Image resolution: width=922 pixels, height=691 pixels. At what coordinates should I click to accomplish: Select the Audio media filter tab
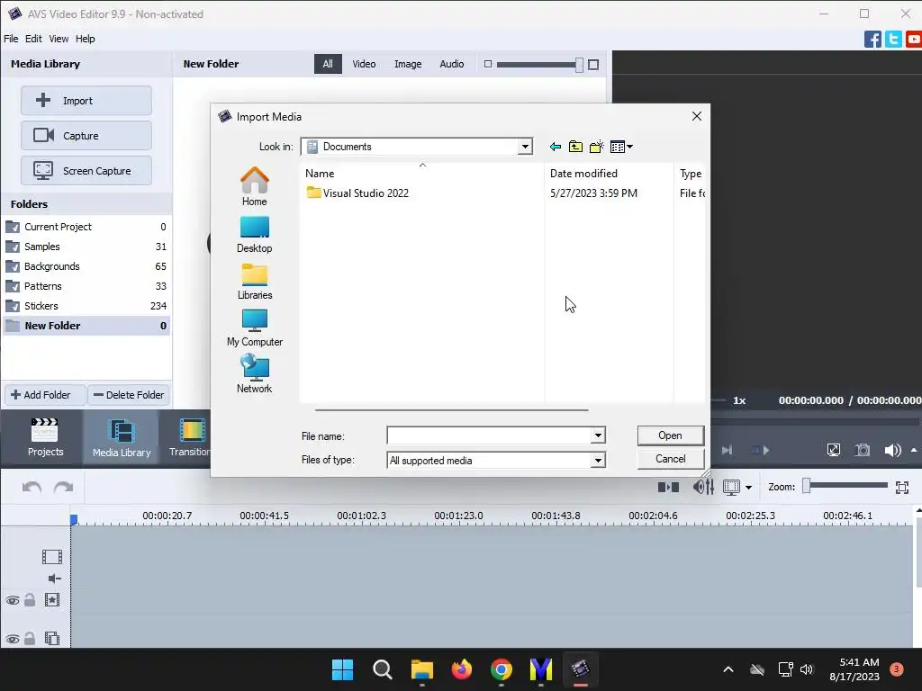pos(452,64)
